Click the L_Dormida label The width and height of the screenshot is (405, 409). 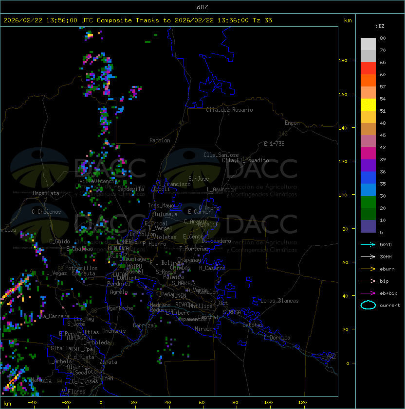[277, 338]
